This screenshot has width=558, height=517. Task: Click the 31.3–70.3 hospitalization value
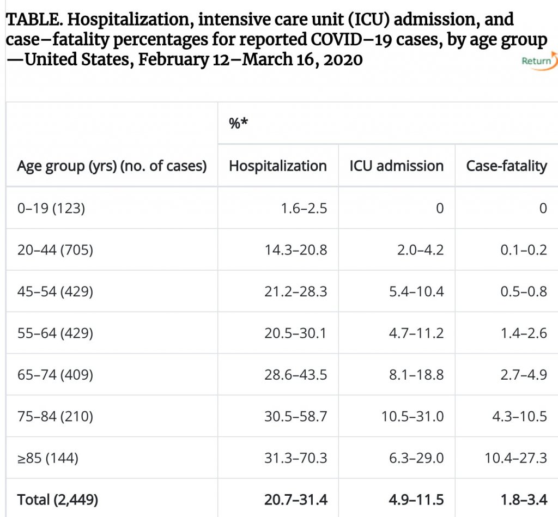(296, 458)
